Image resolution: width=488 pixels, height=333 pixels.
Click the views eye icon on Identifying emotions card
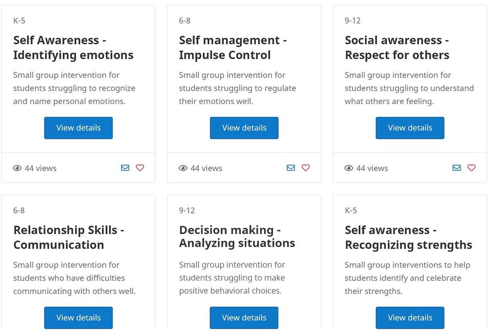17,168
